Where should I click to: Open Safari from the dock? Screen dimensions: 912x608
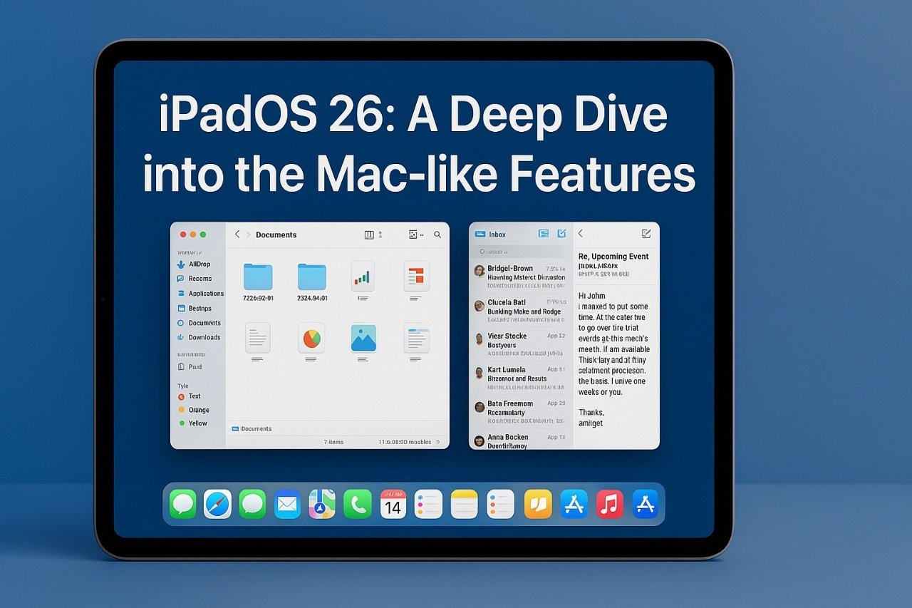pos(217,504)
